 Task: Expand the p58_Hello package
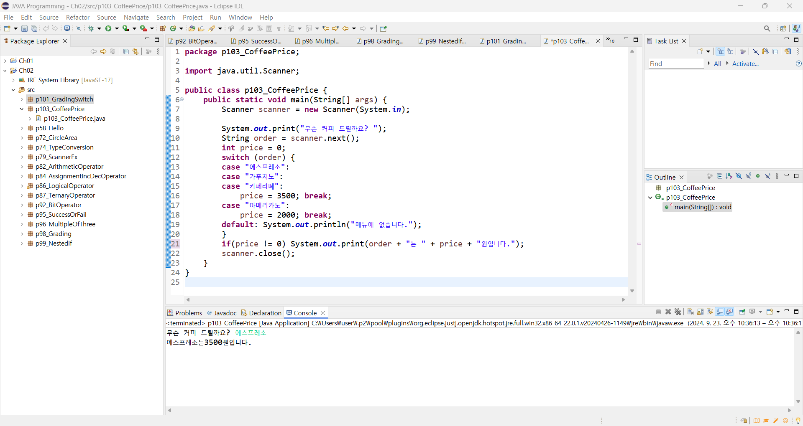(22, 128)
